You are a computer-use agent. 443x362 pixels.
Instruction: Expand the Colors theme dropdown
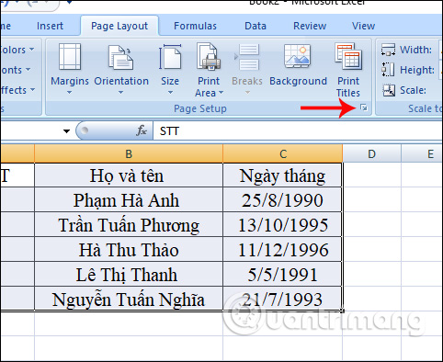pos(32,50)
